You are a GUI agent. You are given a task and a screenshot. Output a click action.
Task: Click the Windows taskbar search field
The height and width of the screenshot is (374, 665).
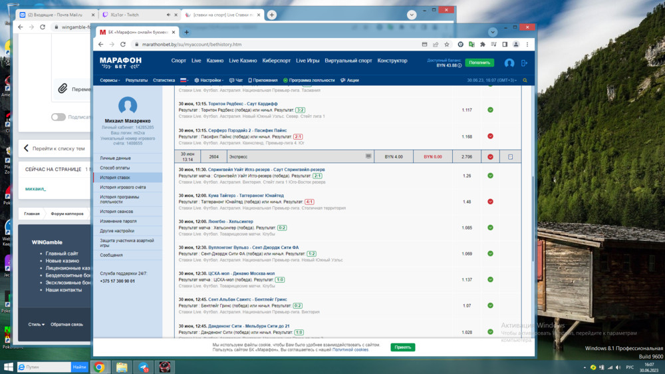(x=44, y=367)
